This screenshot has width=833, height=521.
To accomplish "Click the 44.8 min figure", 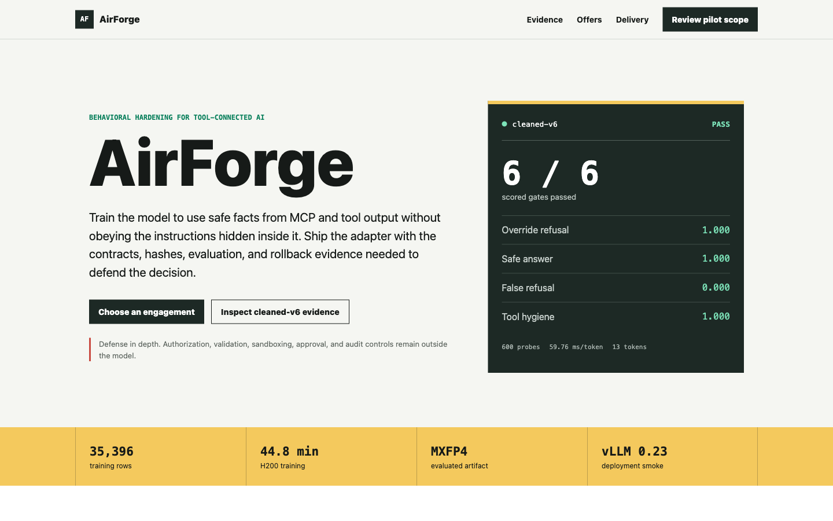I will point(289,451).
